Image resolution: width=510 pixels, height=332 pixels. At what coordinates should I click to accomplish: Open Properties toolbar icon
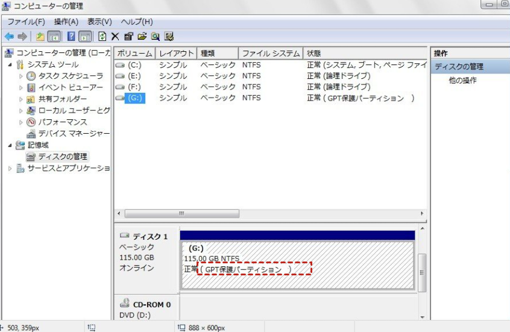tap(128, 36)
